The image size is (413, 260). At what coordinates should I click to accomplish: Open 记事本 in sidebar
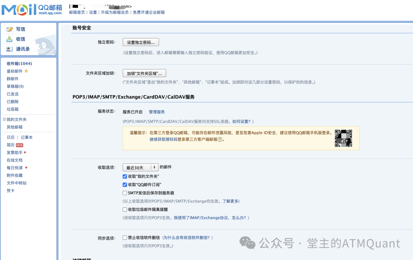[x=27, y=137]
